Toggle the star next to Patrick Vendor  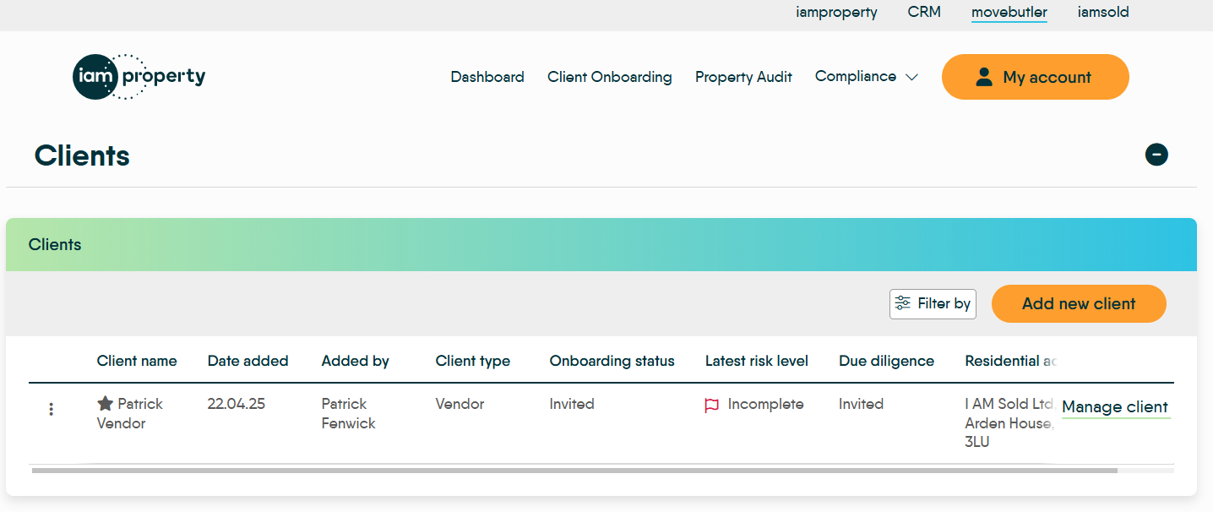point(105,403)
